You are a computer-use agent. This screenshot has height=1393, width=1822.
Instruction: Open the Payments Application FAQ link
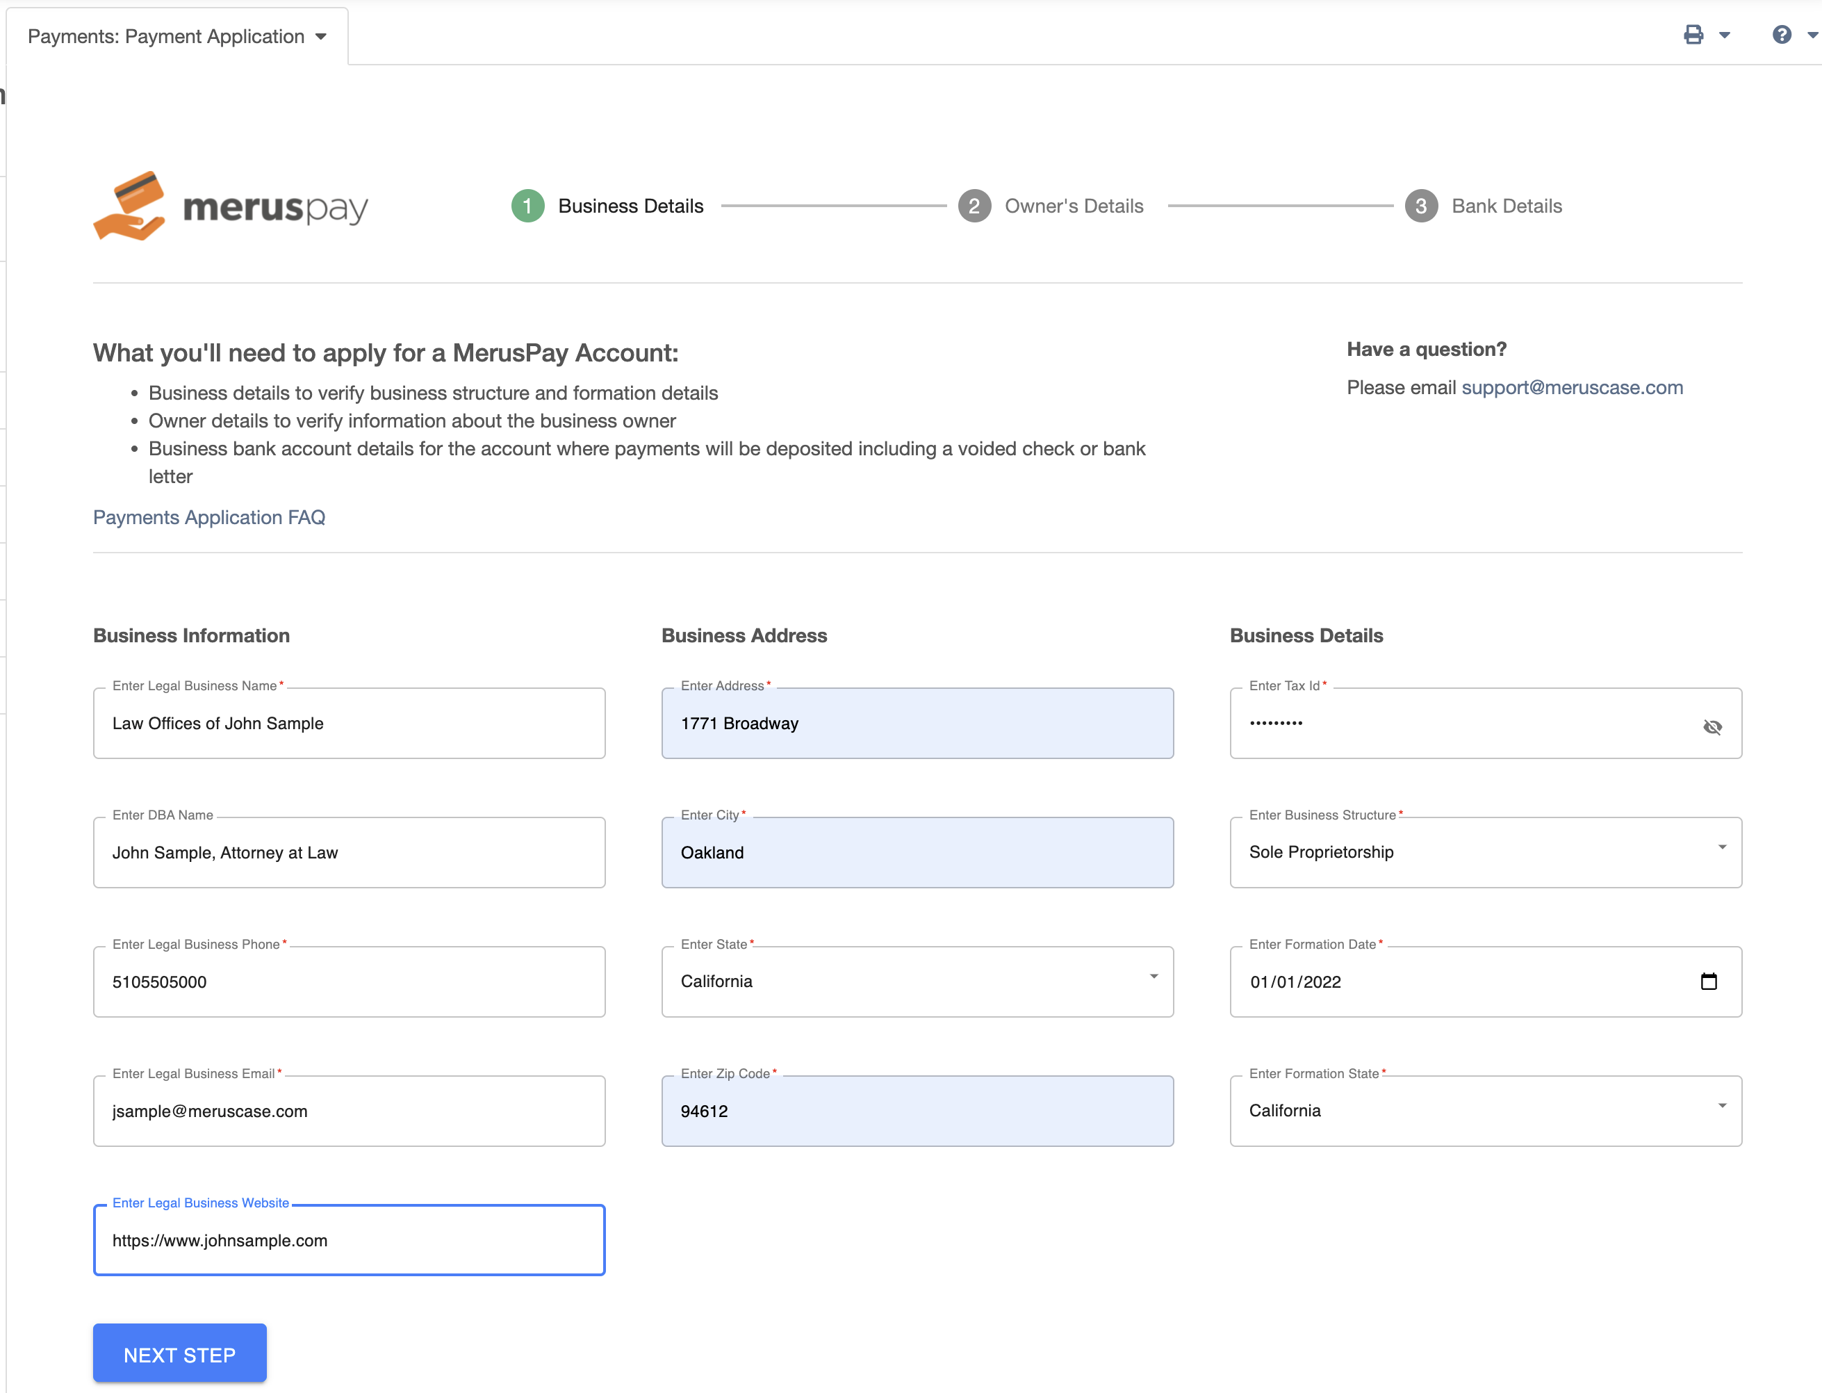(x=209, y=518)
